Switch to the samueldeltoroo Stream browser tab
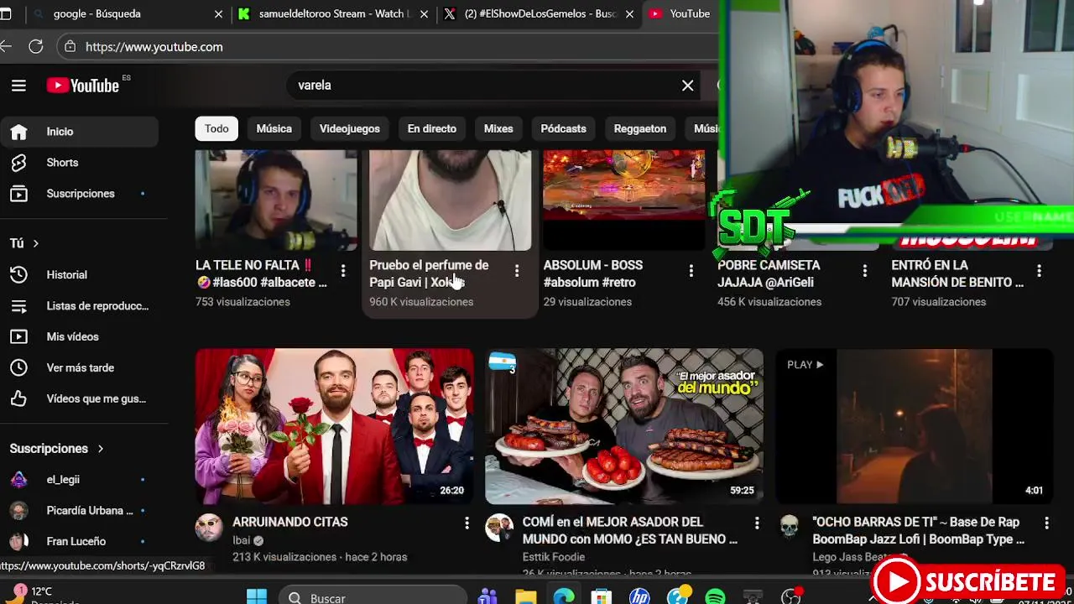1074x604 pixels. click(334, 13)
